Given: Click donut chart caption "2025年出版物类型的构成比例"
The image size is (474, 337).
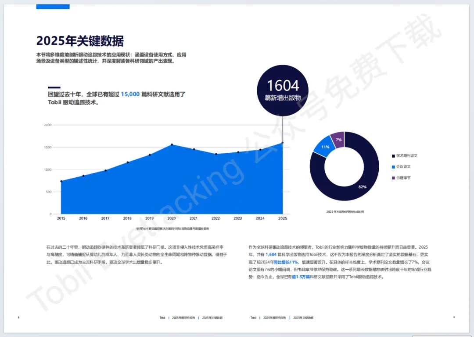Looking at the screenshot, I should pos(345,211).
